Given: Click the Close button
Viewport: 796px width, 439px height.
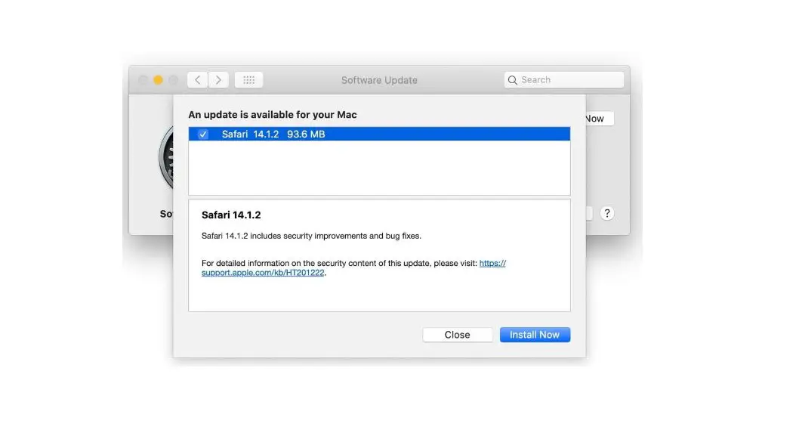Looking at the screenshot, I should [457, 335].
